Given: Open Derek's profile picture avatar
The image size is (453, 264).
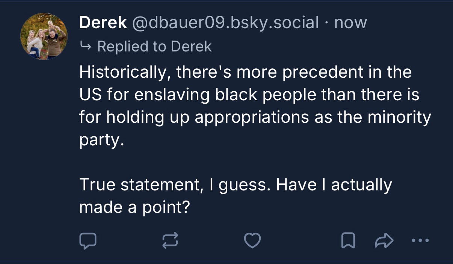Looking at the screenshot, I should [44, 36].
